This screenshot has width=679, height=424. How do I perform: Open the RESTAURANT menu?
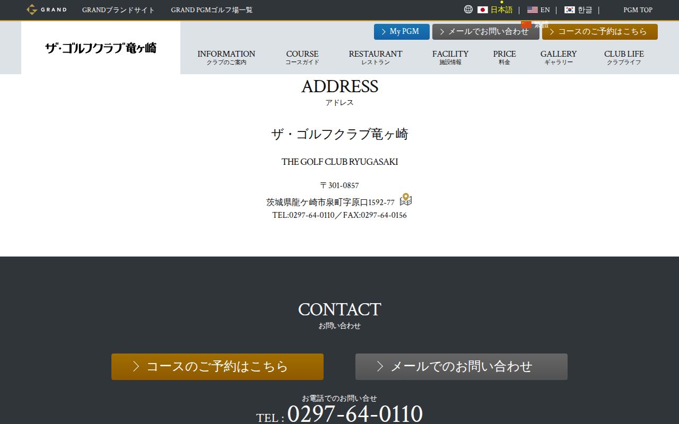(376, 57)
